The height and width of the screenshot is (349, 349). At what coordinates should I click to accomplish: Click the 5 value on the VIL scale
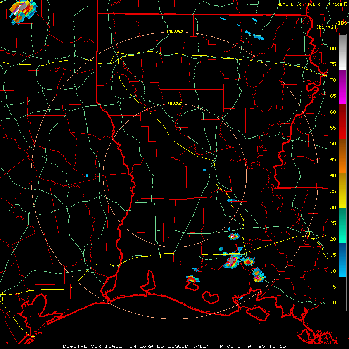click(335, 287)
